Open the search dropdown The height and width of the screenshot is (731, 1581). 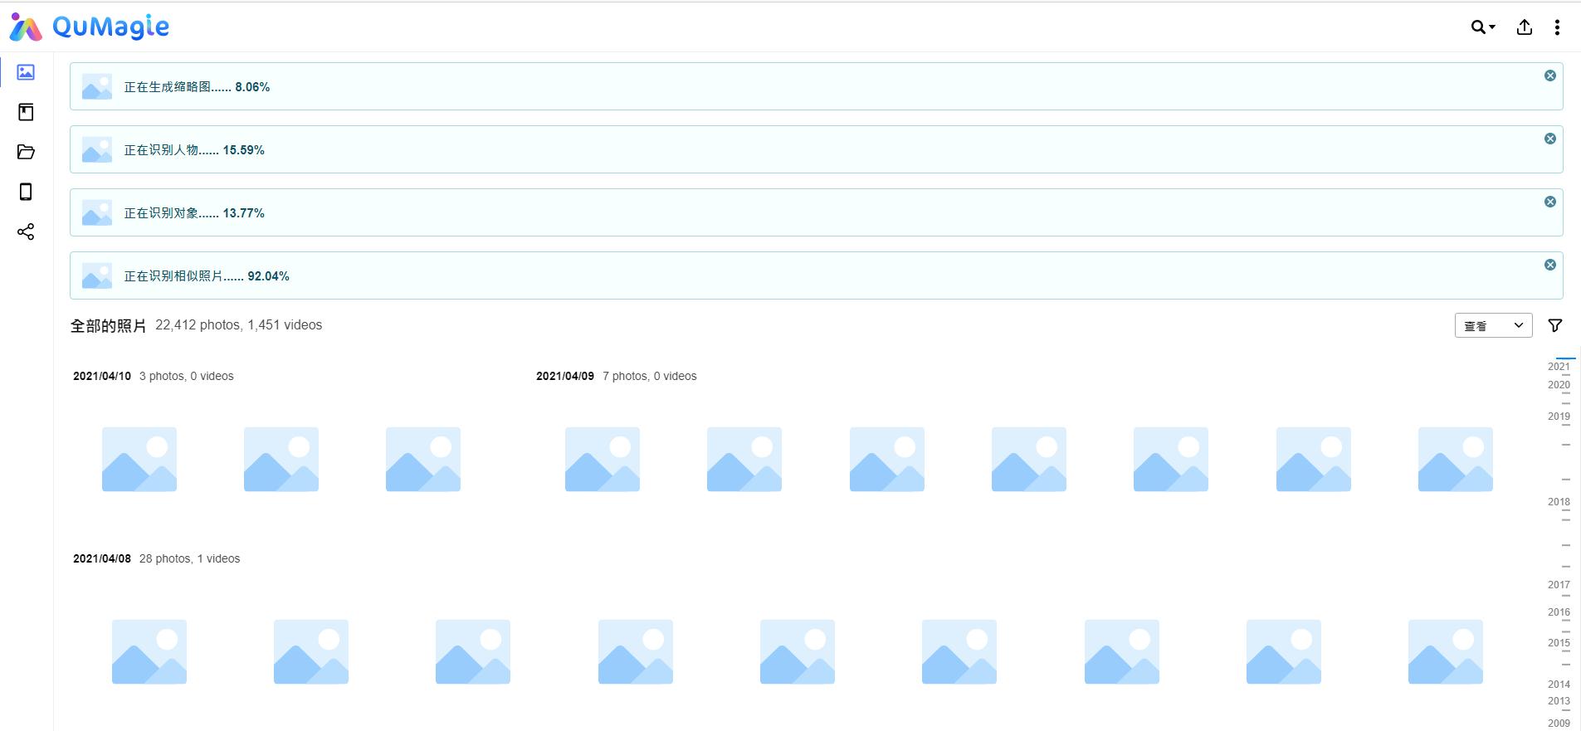(x=1483, y=27)
